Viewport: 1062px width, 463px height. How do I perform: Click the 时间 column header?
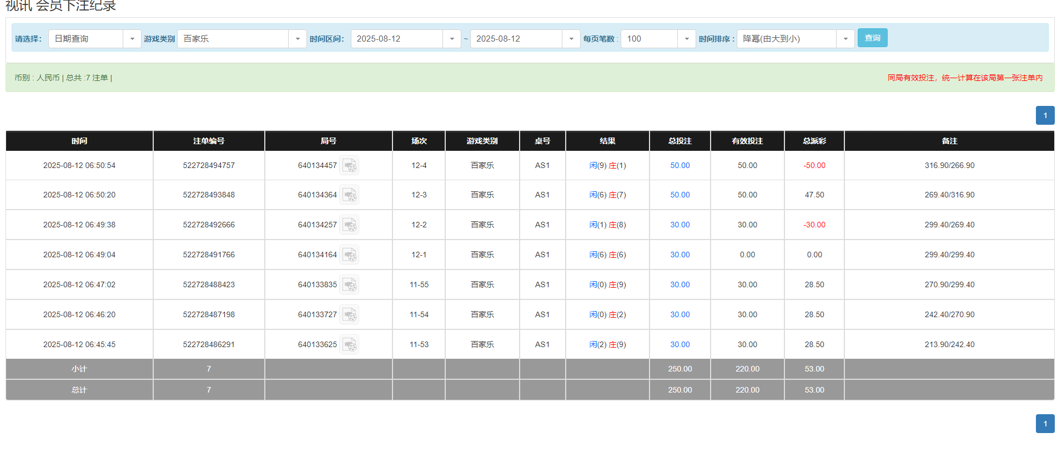[x=79, y=141]
